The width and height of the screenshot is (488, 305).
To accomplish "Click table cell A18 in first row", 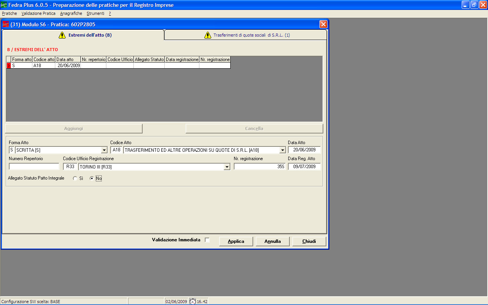I will point(44,66).
